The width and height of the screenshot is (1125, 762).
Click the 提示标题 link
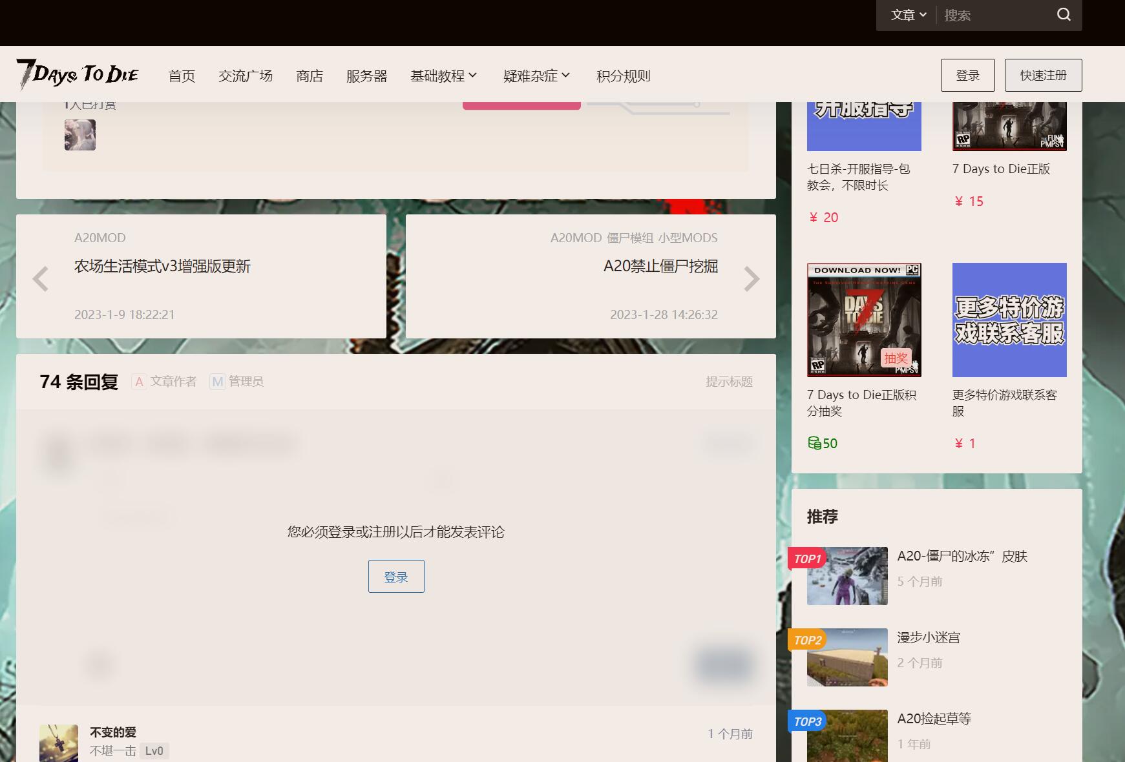(x=729, y=382)
